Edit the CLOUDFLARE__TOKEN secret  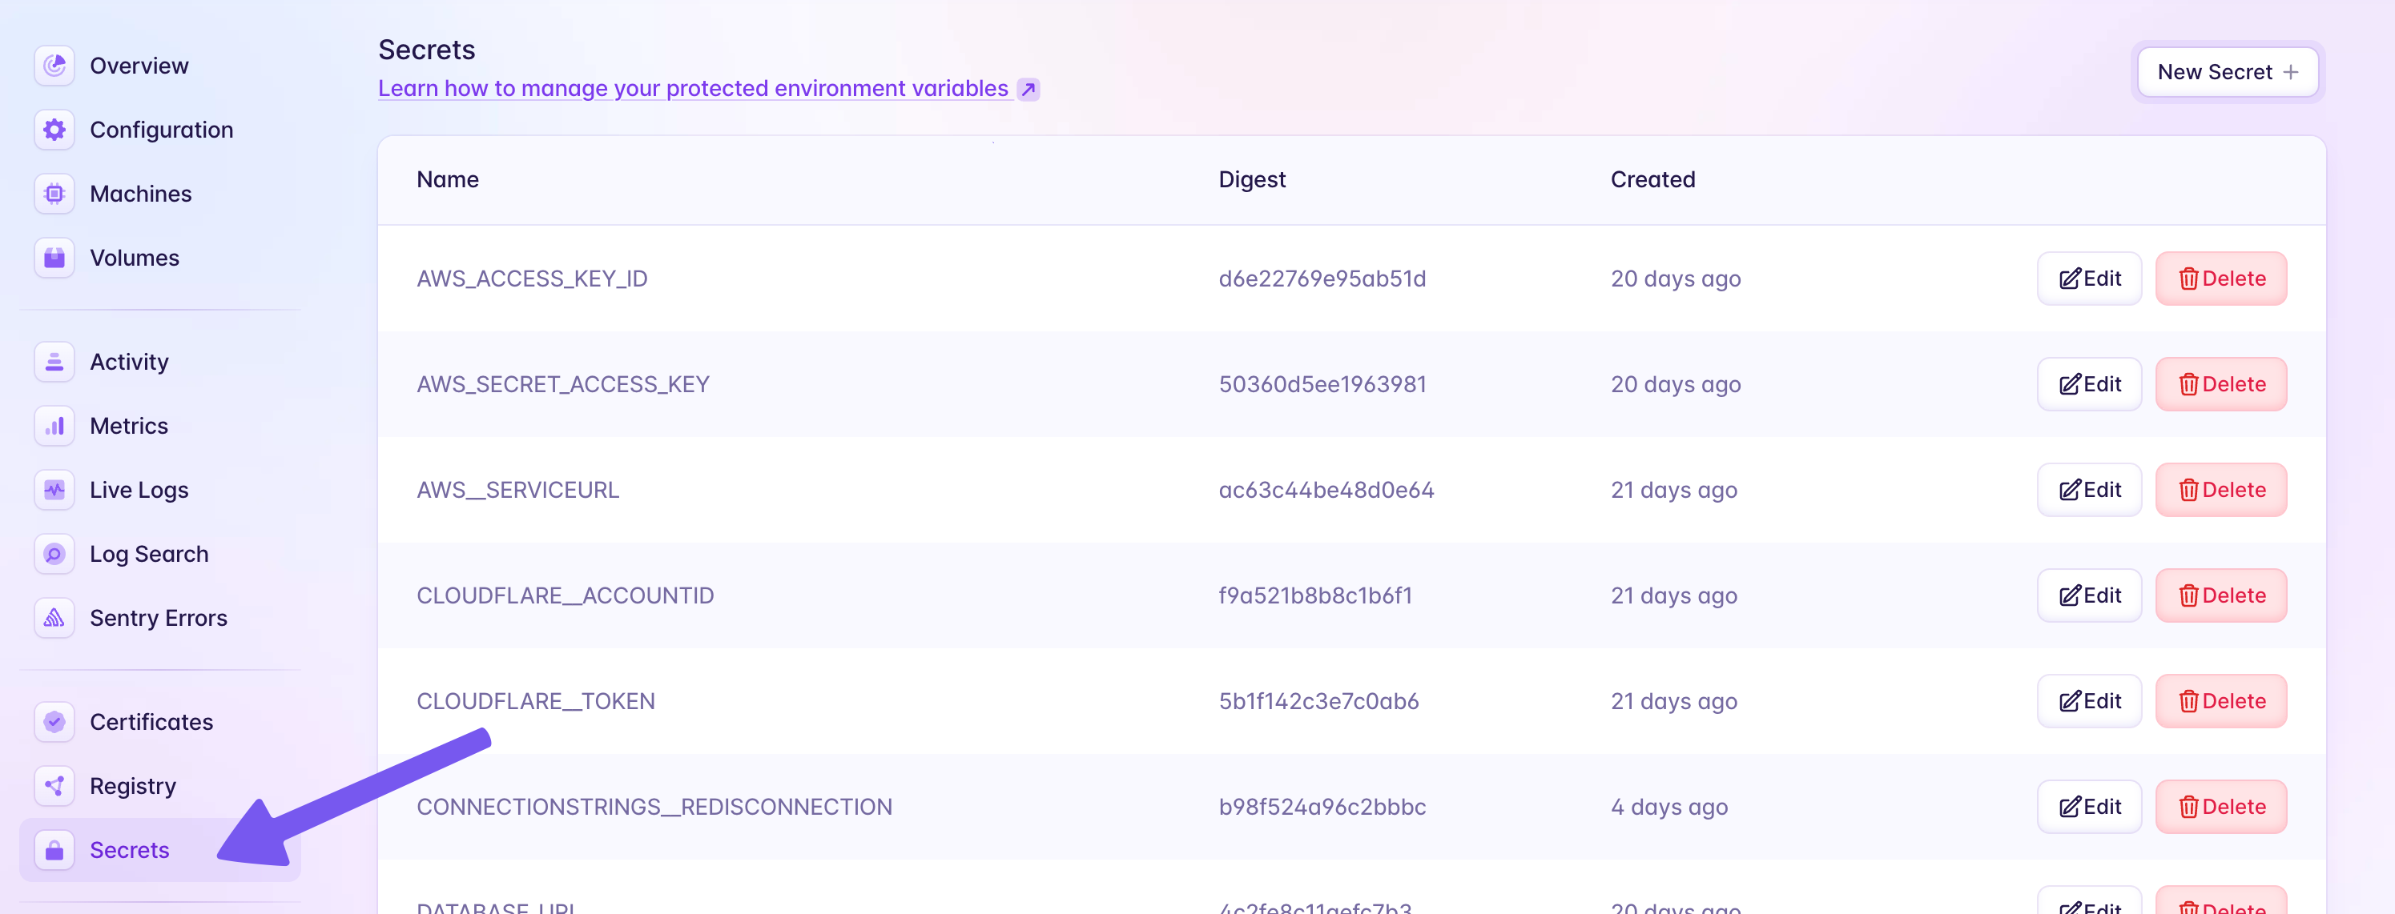[x=2089, y=701]
